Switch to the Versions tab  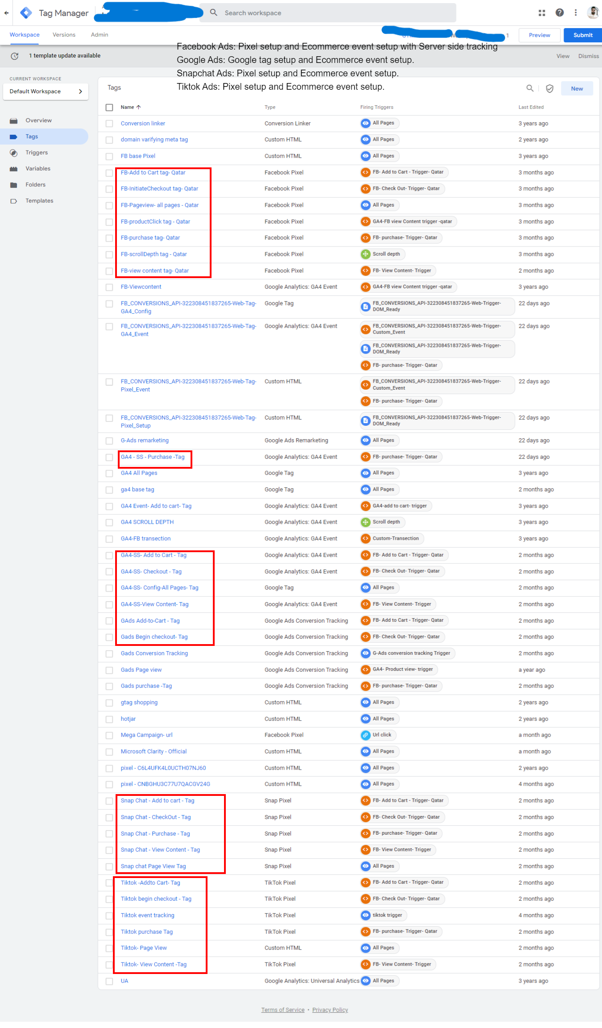click(x=64, y=35)
